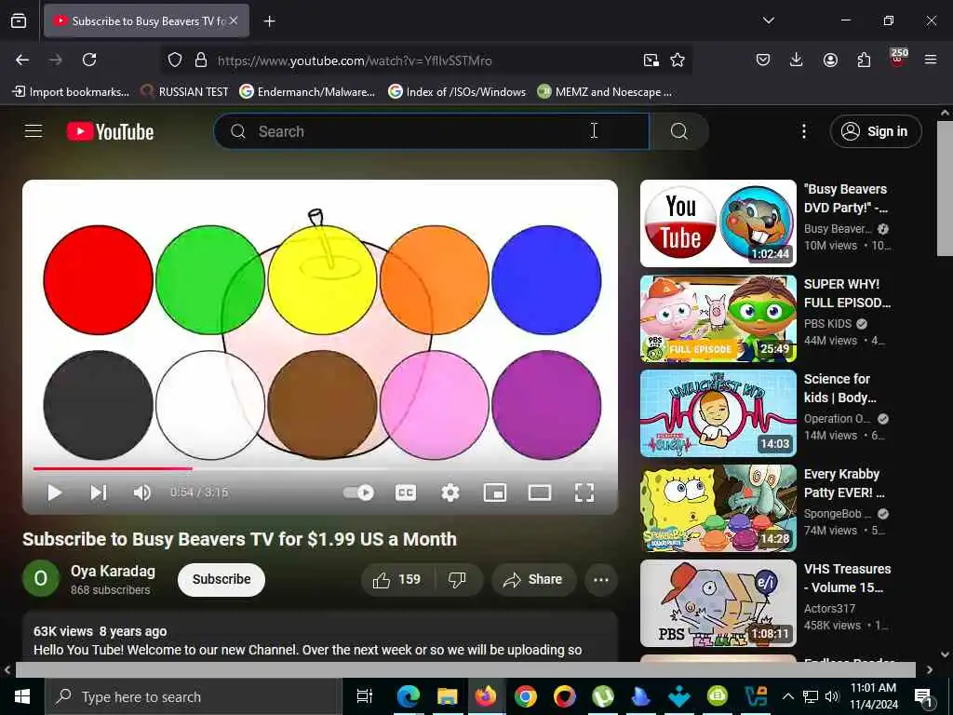This screenshot has width=953, height=715.
Task: View site security padlock info
Action: point(201,60)
